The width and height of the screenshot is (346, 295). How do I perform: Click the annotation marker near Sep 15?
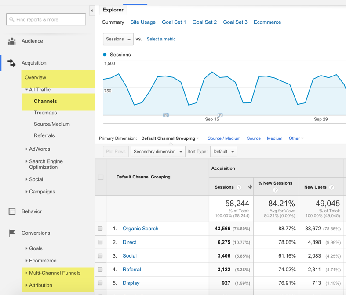click(220, 115)
